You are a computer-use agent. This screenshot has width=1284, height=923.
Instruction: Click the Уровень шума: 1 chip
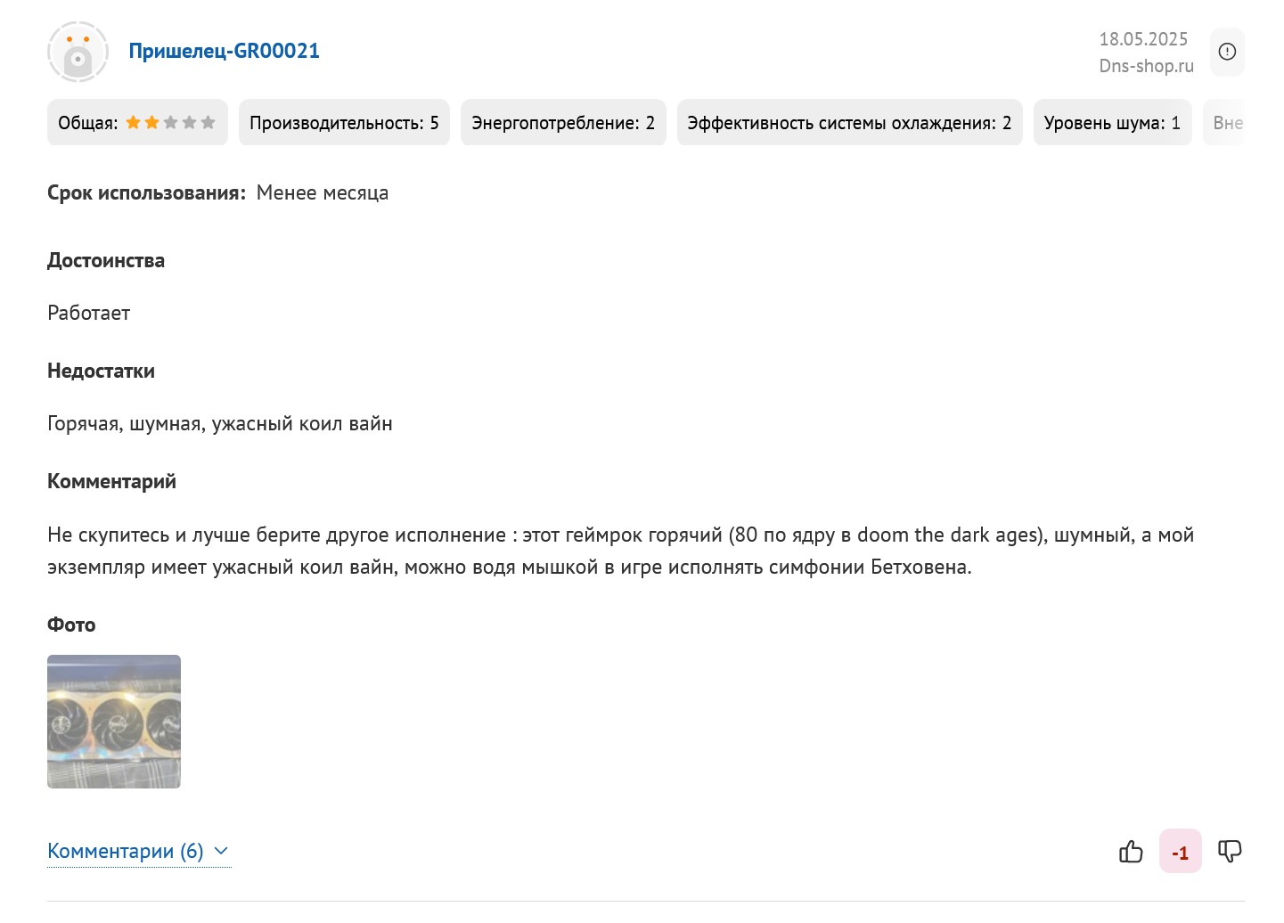coord(1112,123)
